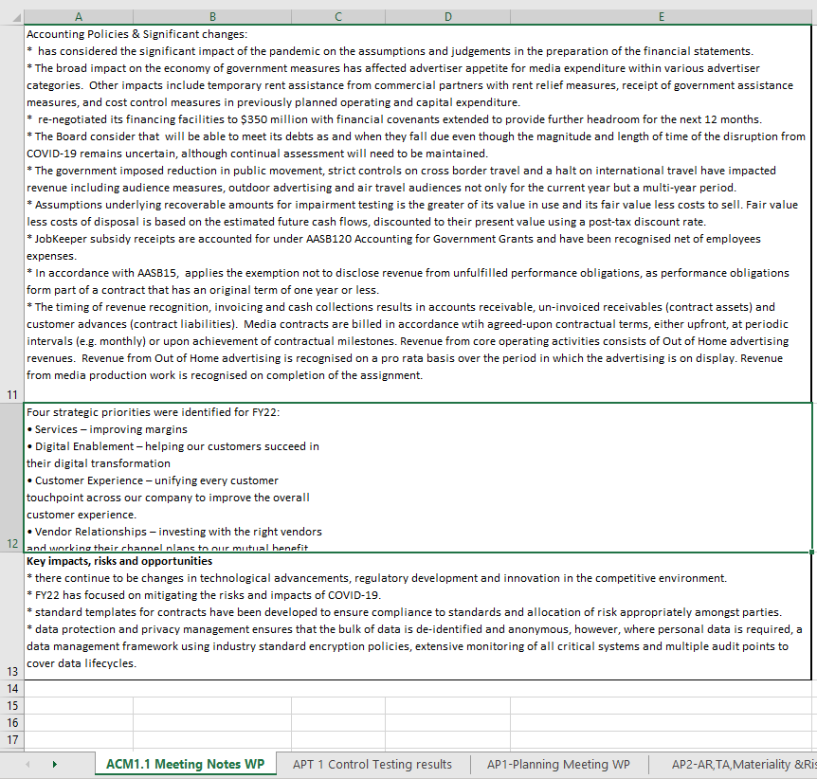Click empty cell E15

(x=662, y=705)
